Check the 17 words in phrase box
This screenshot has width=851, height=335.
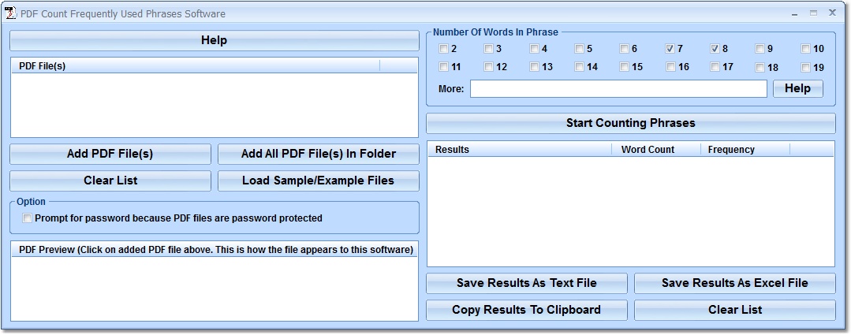pos(715,67)
